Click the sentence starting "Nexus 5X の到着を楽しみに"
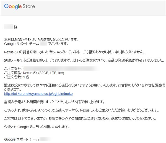166x143 pixels. (75, 52)
